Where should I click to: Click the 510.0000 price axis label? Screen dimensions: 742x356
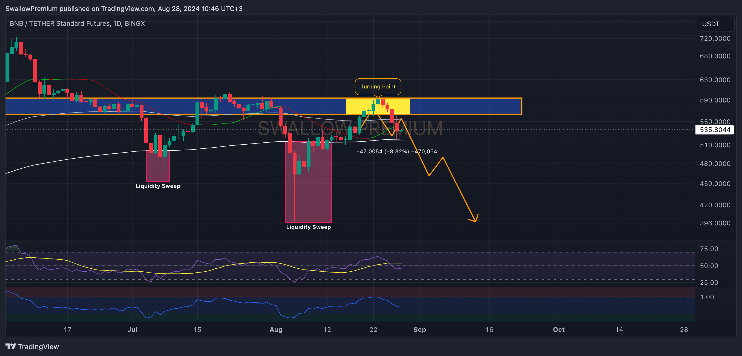click(715, 145)
